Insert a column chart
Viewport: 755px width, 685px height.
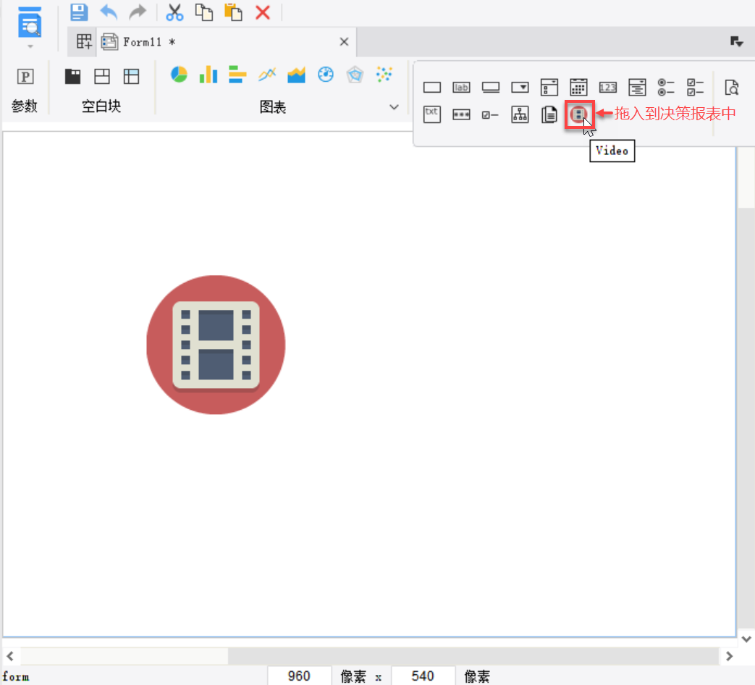point(208,75)
